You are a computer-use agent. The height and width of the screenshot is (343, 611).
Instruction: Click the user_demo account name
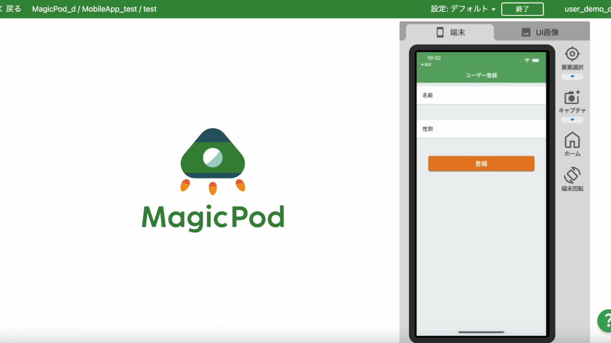pos(588,9)
